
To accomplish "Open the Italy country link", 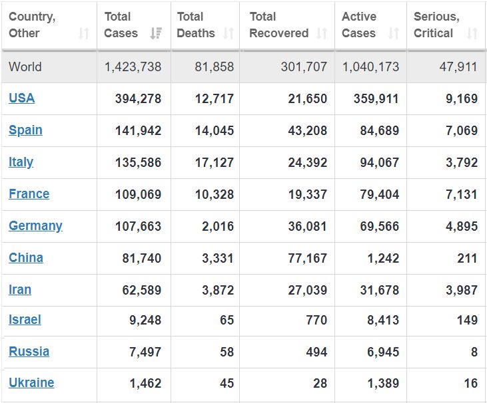I will click(21, 162).
